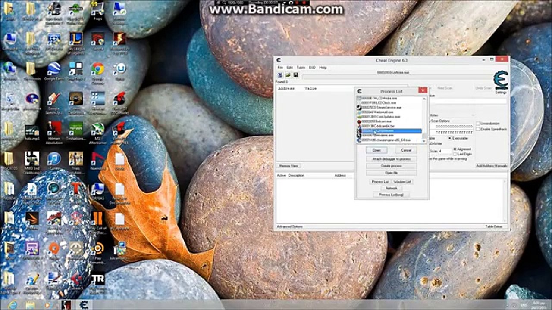Click the Open Process icon in Cheat Engine toolbar
Image resolution: width=552 pixels, height=310 pixels.
point(279,75)
